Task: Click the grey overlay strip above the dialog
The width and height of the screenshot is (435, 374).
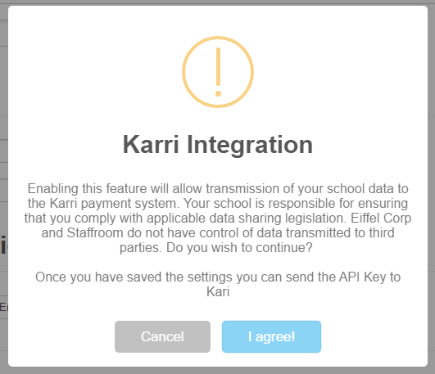Action: (218, 2)
